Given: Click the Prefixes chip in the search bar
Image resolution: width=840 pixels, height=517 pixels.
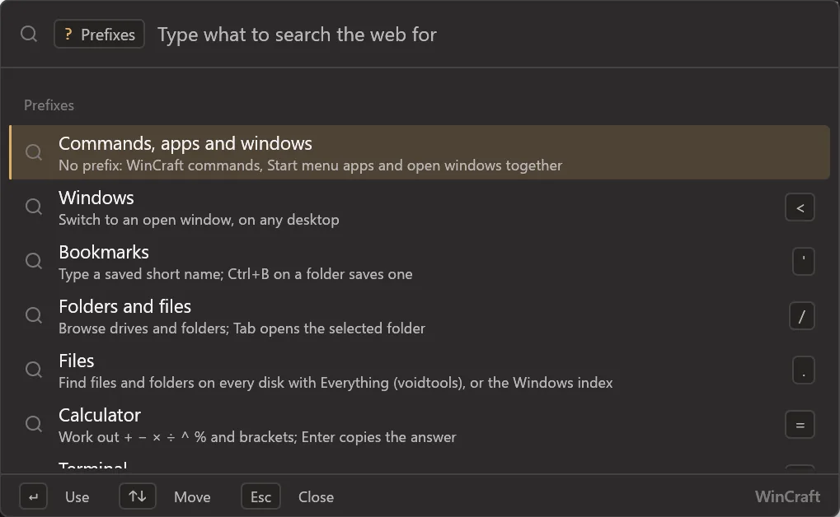Looking at the screenshot, I should point(99,35).
